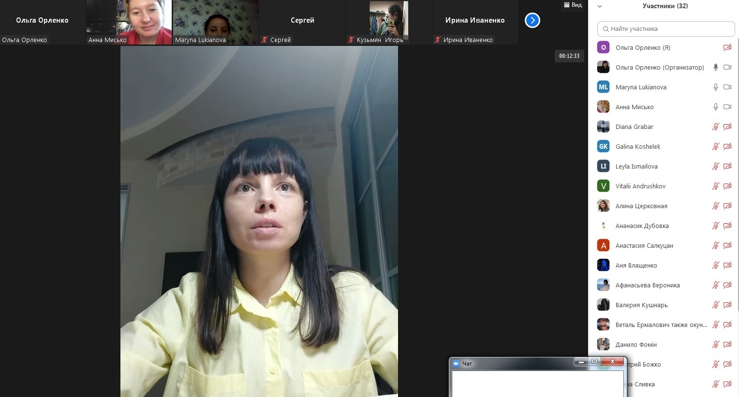The image size is (739, 397).
Task: Restore the Чат window size button
Action: tap(594, 362)
